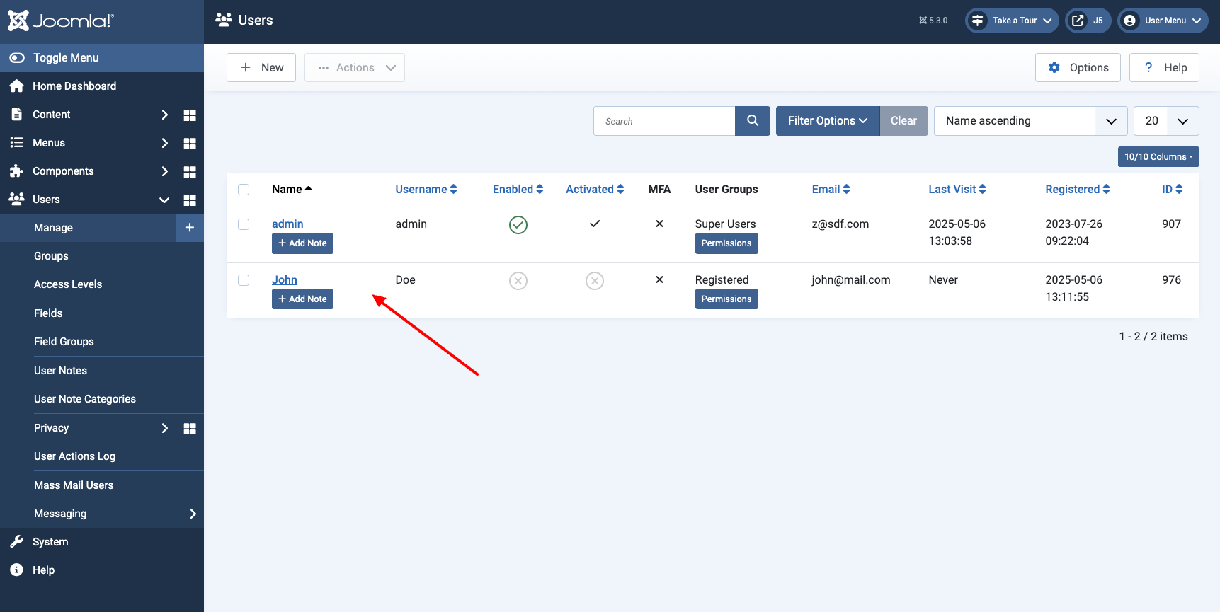Check the admin row checkbox

[244, 224]
